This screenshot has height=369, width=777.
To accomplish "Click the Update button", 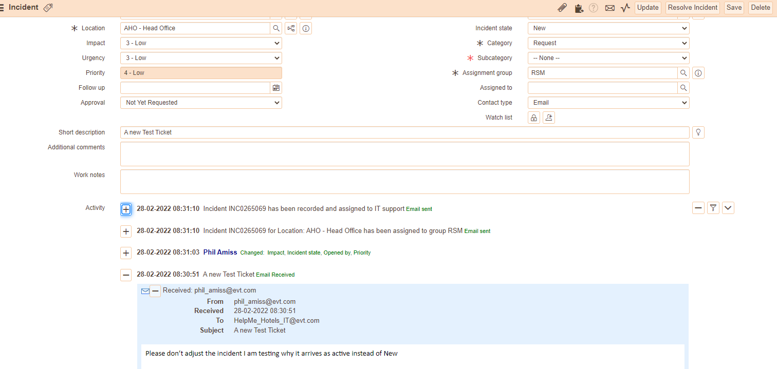I will point(648,8).
